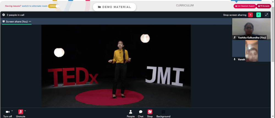Open microphone options dropdown arrow
Image resolution: width=275 pixels, height=118 pixels.
tap(25, 111)
